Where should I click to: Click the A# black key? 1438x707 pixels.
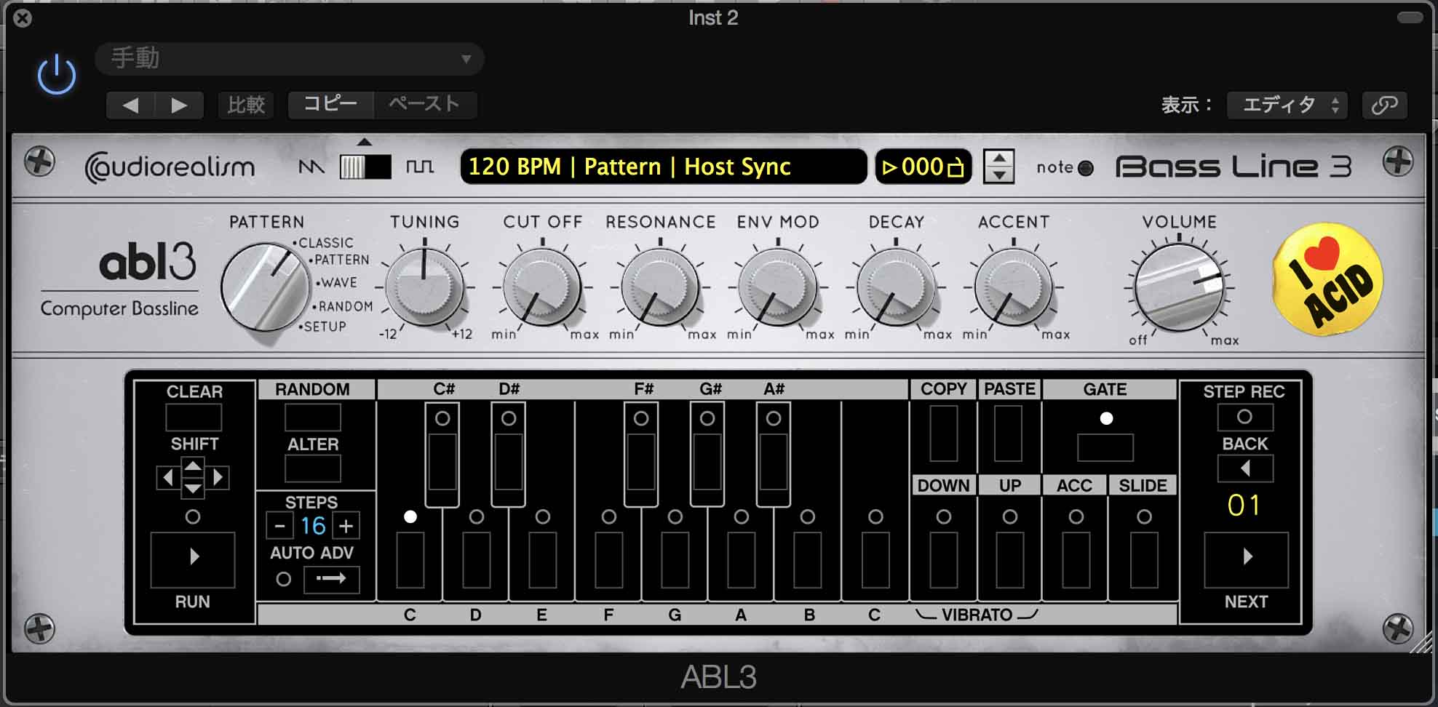[774, 463]
